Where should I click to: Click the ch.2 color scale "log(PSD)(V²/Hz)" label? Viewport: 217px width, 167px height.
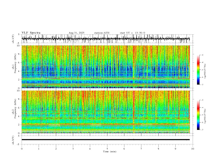205,116
